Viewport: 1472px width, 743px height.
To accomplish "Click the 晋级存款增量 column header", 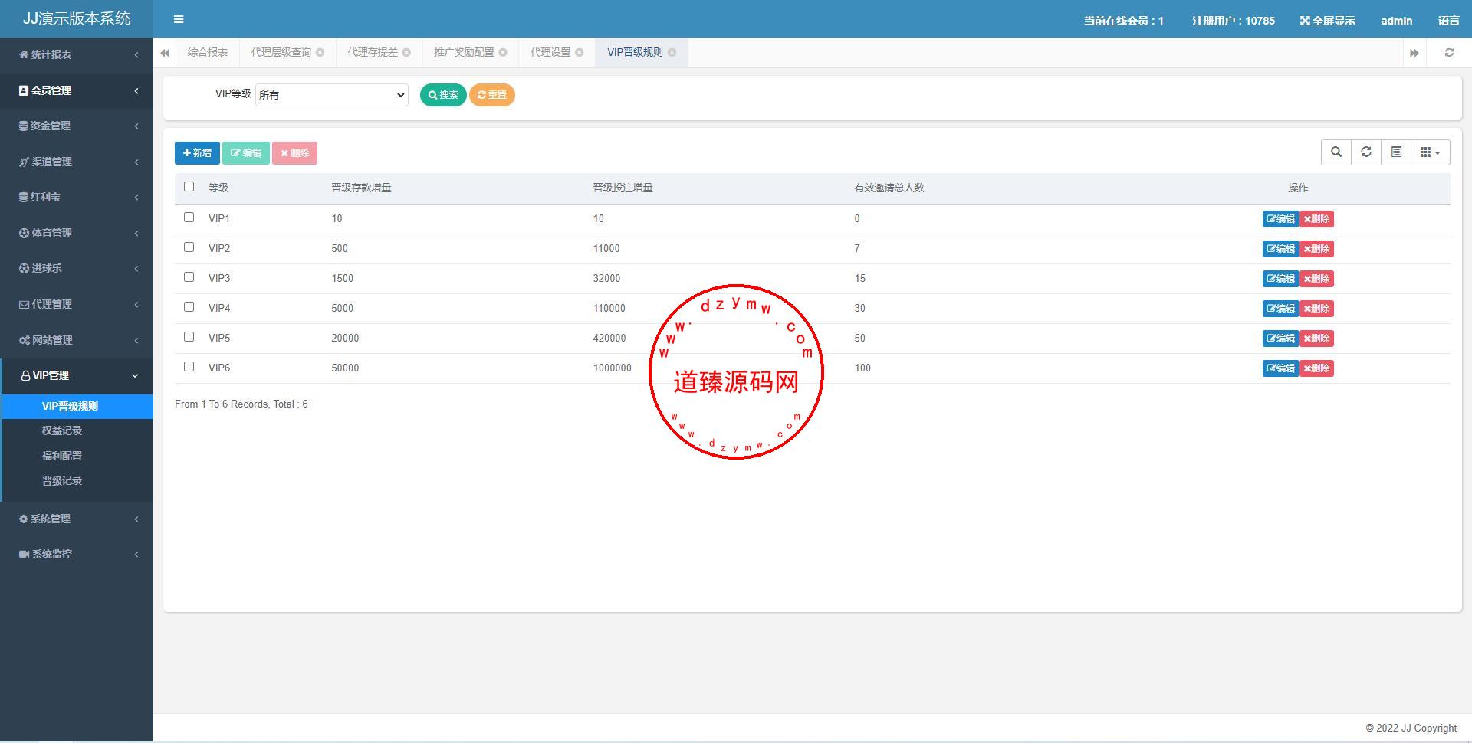I will [361, 188].
